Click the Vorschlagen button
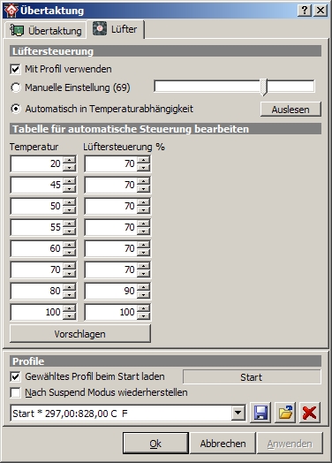Image resolution: width=332 pixels, height=463 pixels. click(80, 334)
